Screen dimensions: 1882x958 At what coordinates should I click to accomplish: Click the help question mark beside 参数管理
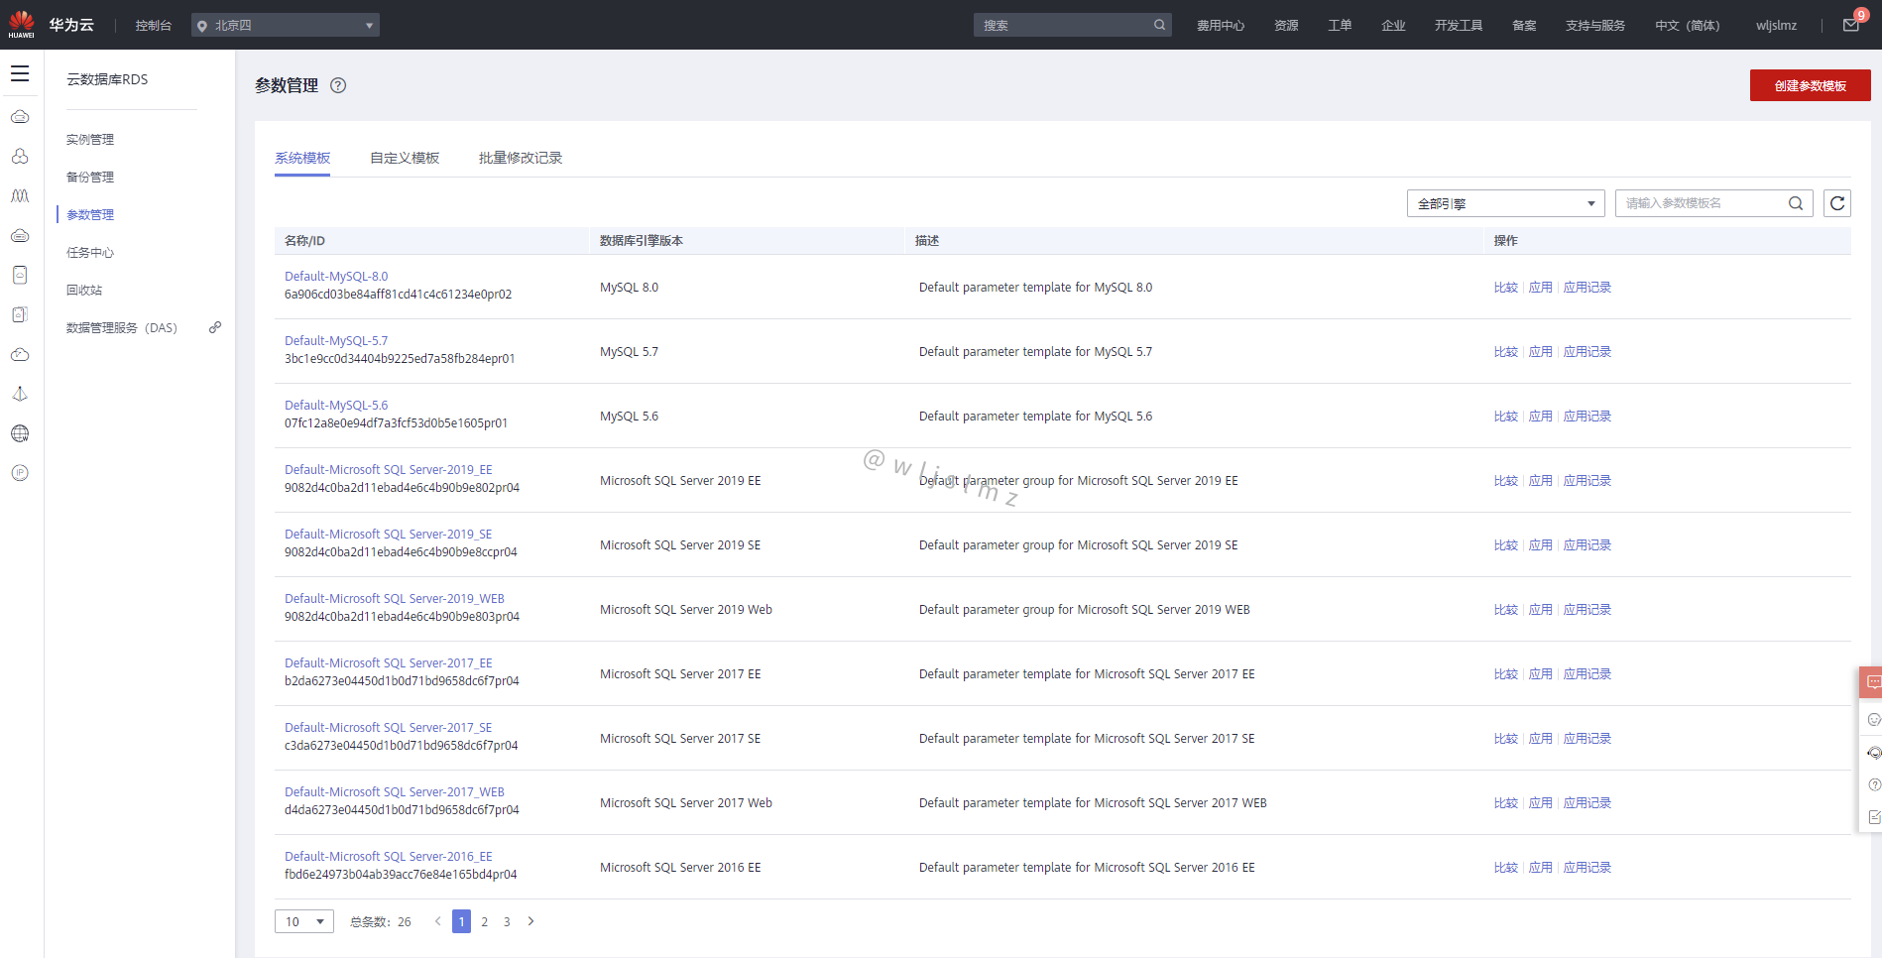pyautogui.click(x=338, y=85)
